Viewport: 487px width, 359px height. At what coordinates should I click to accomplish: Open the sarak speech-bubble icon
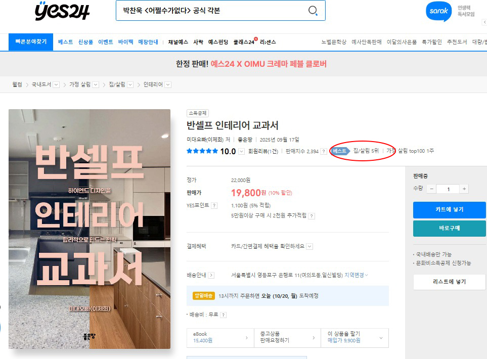click(438, 11)
